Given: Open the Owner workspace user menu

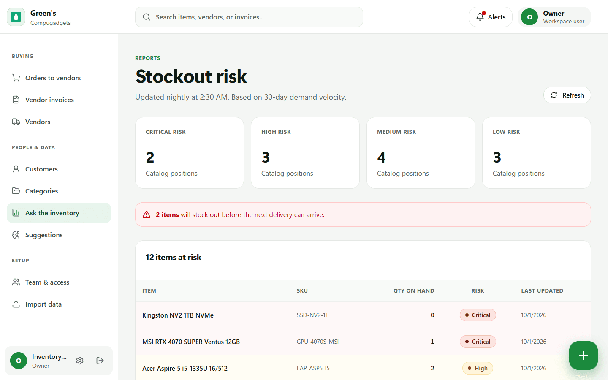Looking at the screenshot, I should (554, 17).
